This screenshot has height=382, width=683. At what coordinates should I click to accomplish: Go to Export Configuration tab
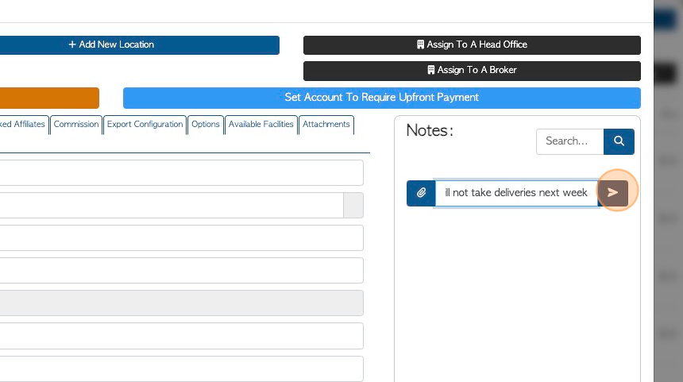pyautogui.click(x=145, y=125)
